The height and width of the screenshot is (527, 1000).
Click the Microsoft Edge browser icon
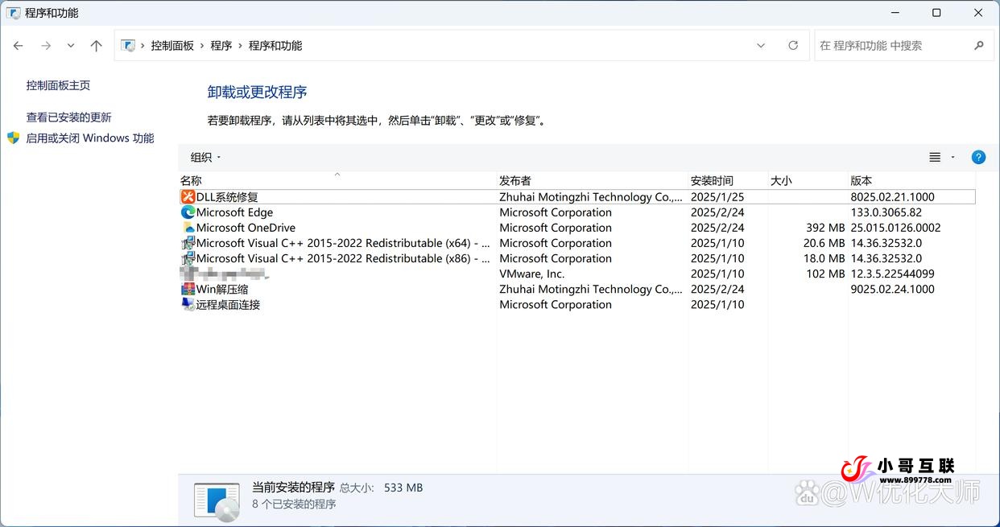coord(188,212)
